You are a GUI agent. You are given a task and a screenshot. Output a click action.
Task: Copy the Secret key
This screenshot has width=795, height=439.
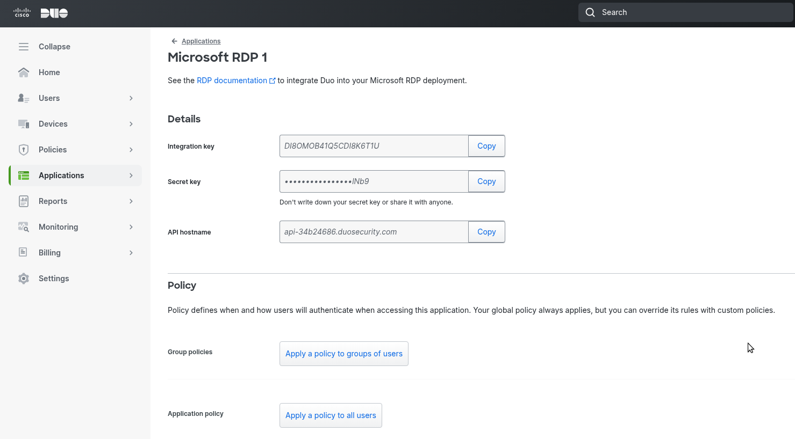tap(486, 181)
